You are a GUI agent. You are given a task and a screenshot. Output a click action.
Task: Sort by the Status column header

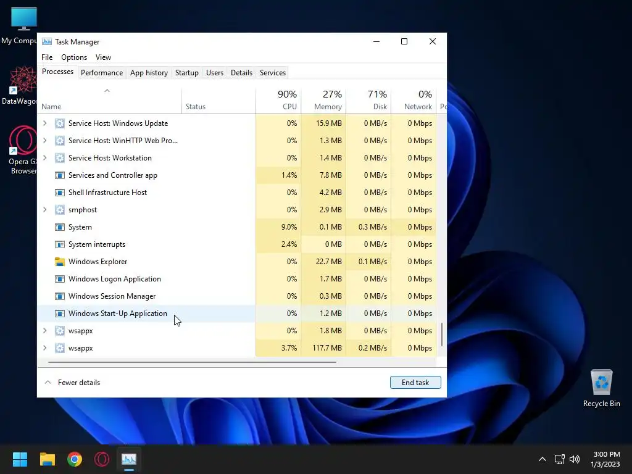(218, 101)
